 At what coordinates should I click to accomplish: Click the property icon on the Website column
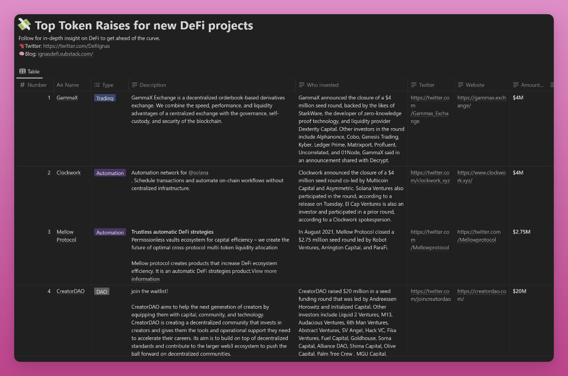(460, 85)
